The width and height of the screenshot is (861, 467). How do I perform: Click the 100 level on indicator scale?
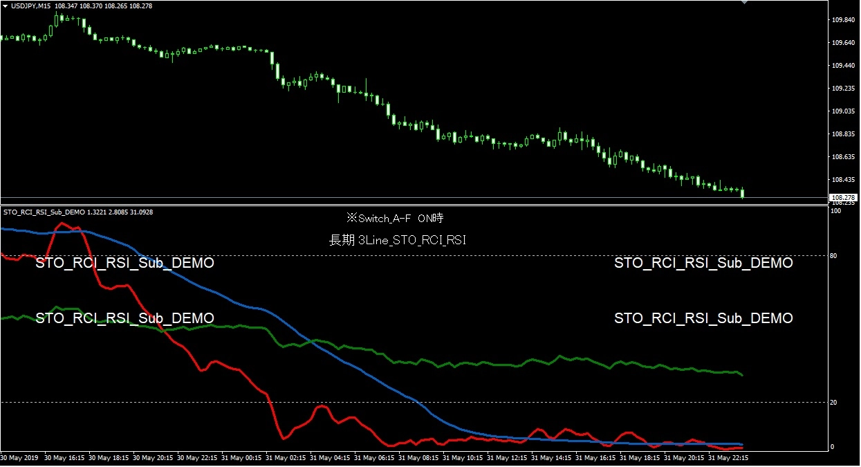coord(835,211)
